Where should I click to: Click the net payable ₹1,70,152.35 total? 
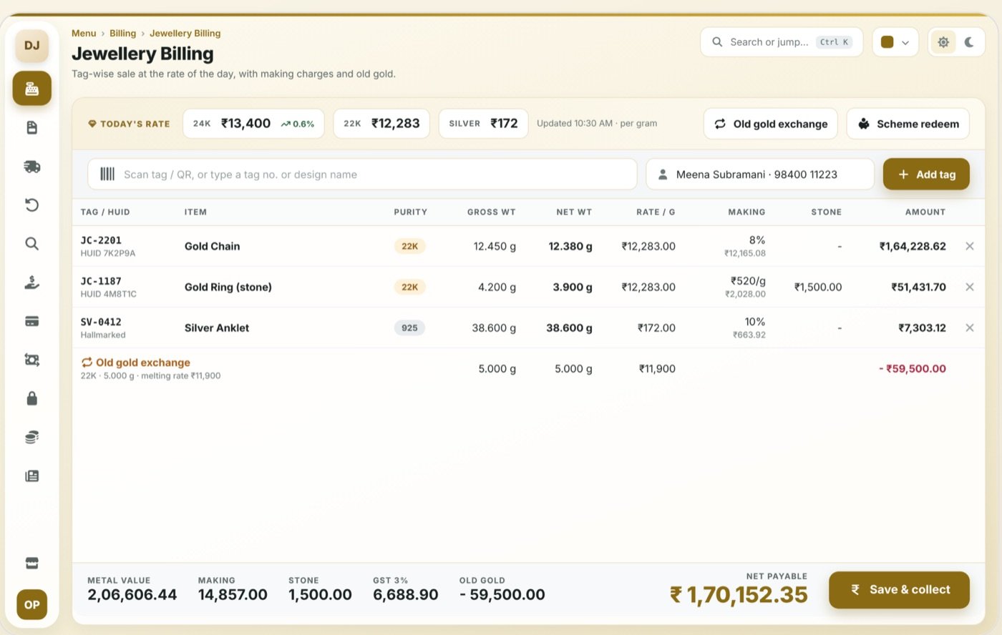tap(739, 594)
